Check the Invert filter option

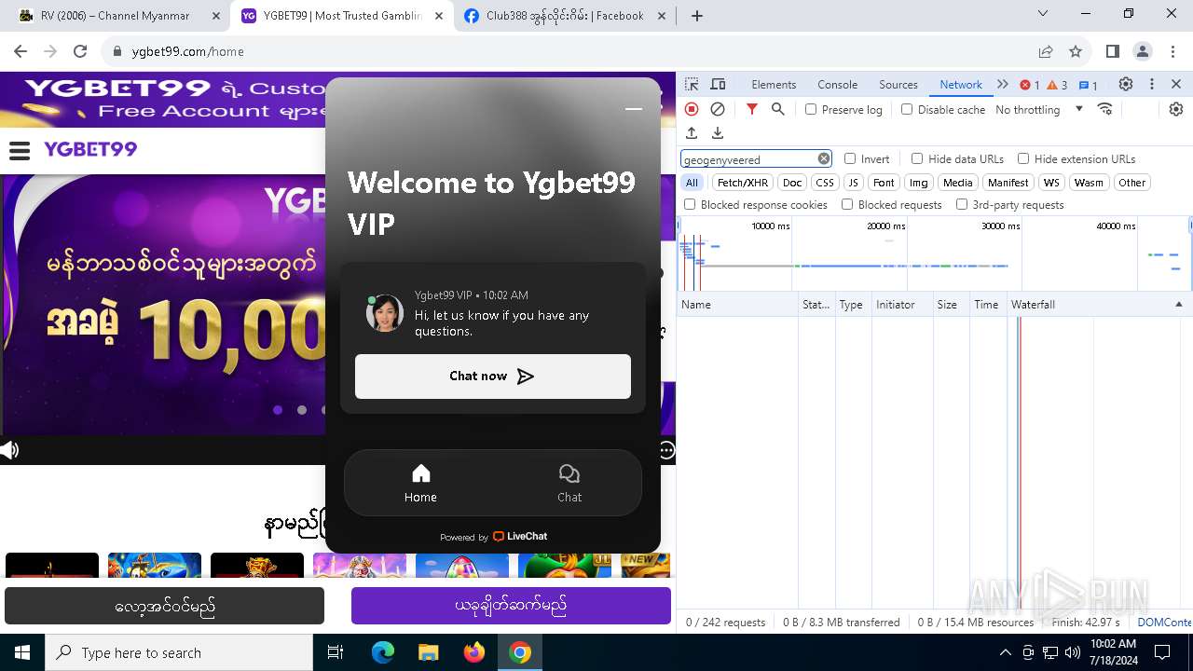(x=850, y=158)
